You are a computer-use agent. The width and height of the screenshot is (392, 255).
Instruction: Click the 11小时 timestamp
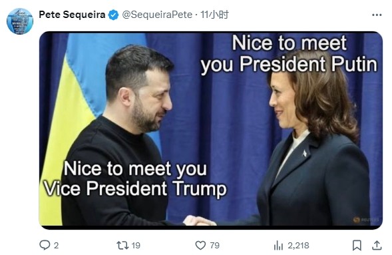214,15
